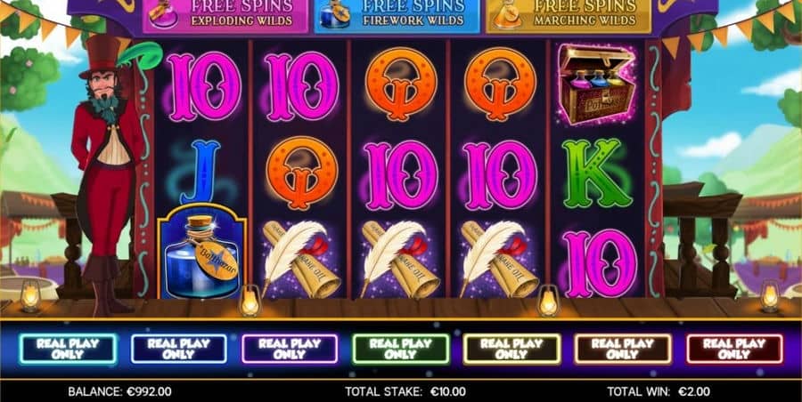Click the yellow Real Play Only button
The image size is (802, 402).
click(512, 349)
